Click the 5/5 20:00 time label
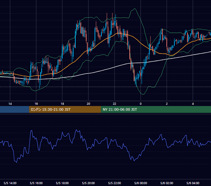This screenshot has width=211, height=186. 88,183
